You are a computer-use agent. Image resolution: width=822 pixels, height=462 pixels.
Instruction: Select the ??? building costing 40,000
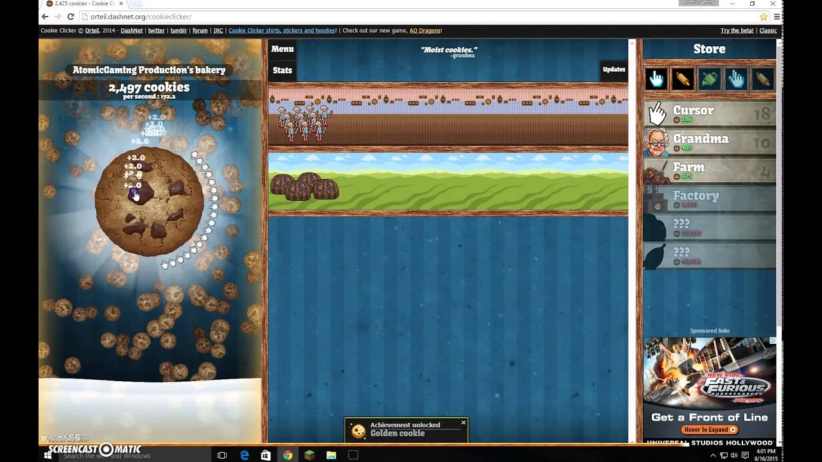(x=710, y=255)
